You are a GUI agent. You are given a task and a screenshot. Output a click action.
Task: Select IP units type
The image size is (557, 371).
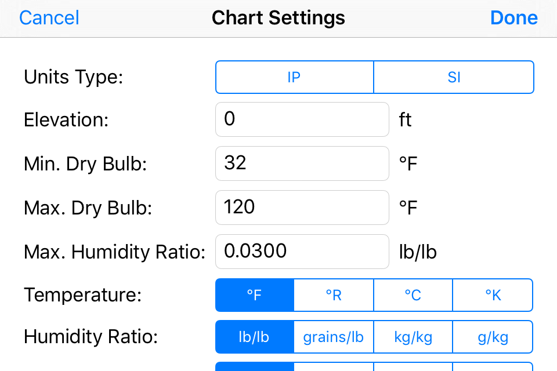pyautogui.click(x=295, y=77)
